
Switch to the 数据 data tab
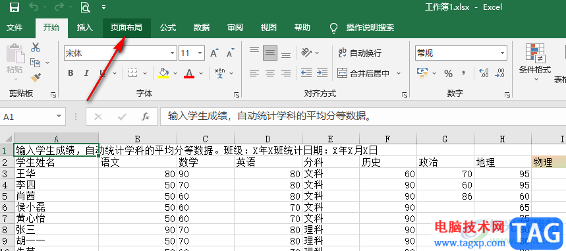pos(202,28)
